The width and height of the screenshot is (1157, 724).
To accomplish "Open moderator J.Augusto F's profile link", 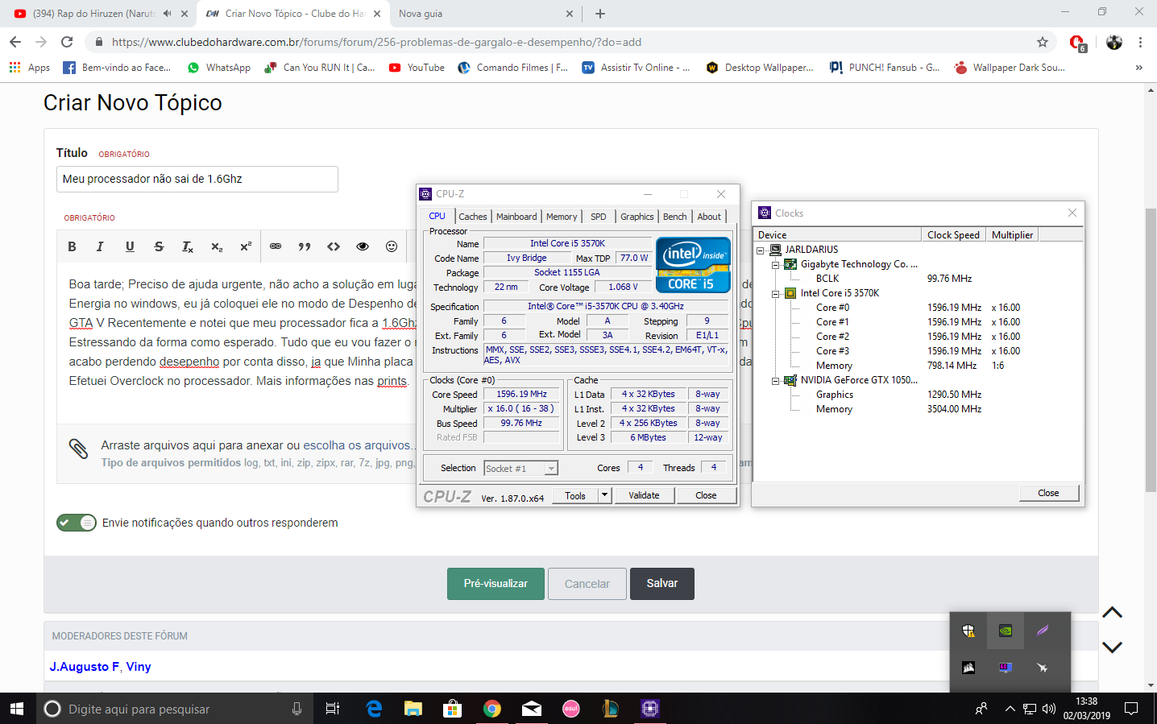I will [85, 667].
